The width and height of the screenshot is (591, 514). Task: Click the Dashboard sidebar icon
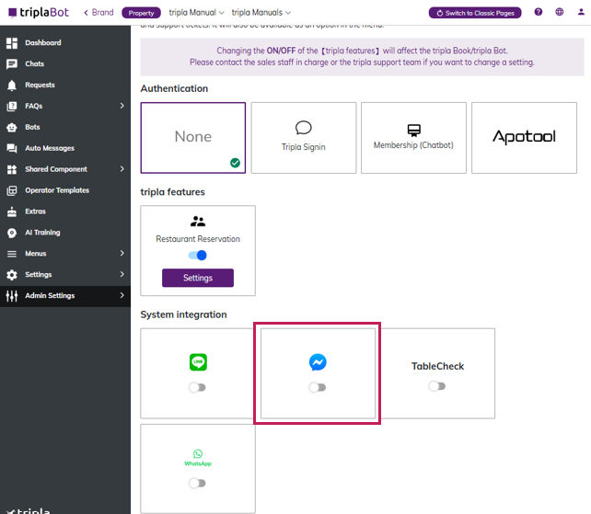click(12, 43)
